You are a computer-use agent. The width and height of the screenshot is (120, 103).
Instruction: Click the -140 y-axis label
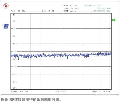point(14,82)
